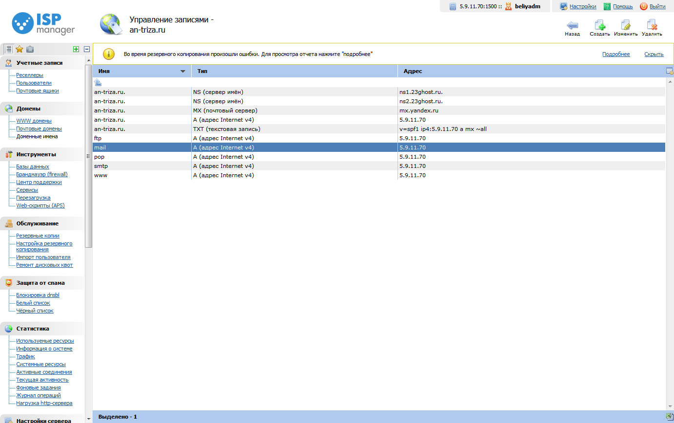Sort the table by the Тип column
This screenshot has height=423, width=674.
(295, 71)
